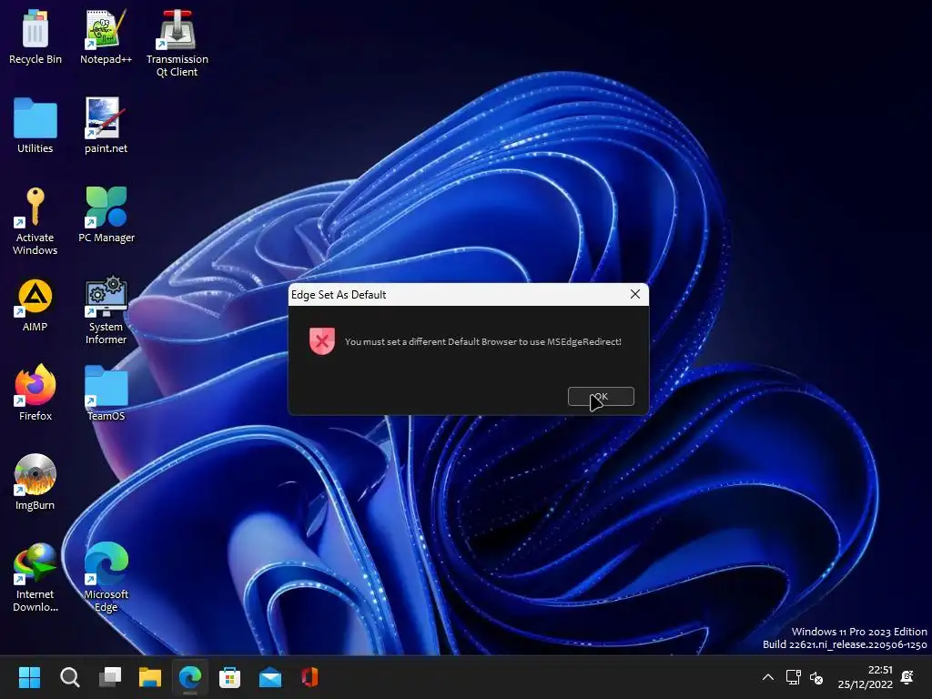Screen dimensions: 932x699
Task: Select the PC Manager shortcut
Action: pyautogui.click(x=106, y=215)
